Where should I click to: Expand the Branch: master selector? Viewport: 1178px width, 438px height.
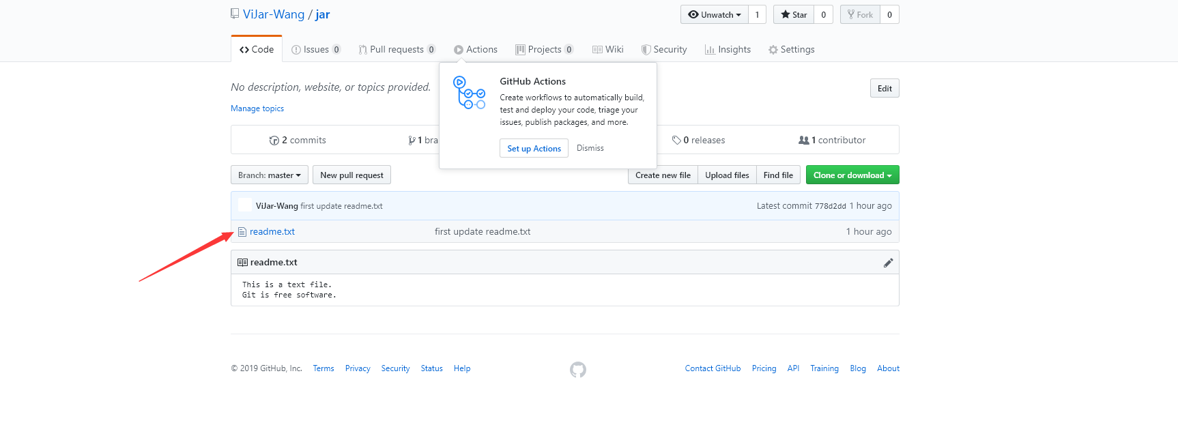[270, 175]
